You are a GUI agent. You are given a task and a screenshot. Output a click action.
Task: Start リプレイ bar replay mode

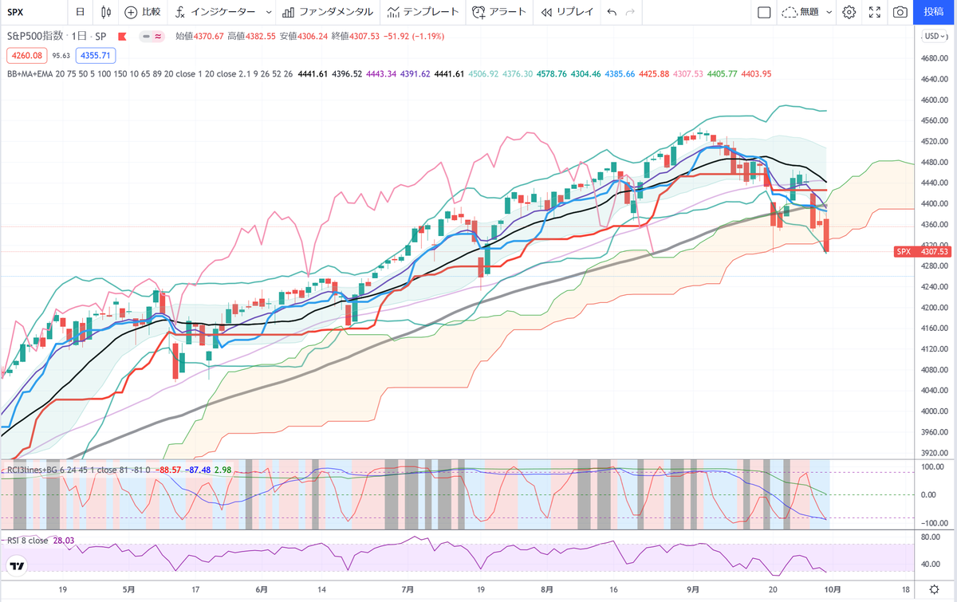coord(565,12)
